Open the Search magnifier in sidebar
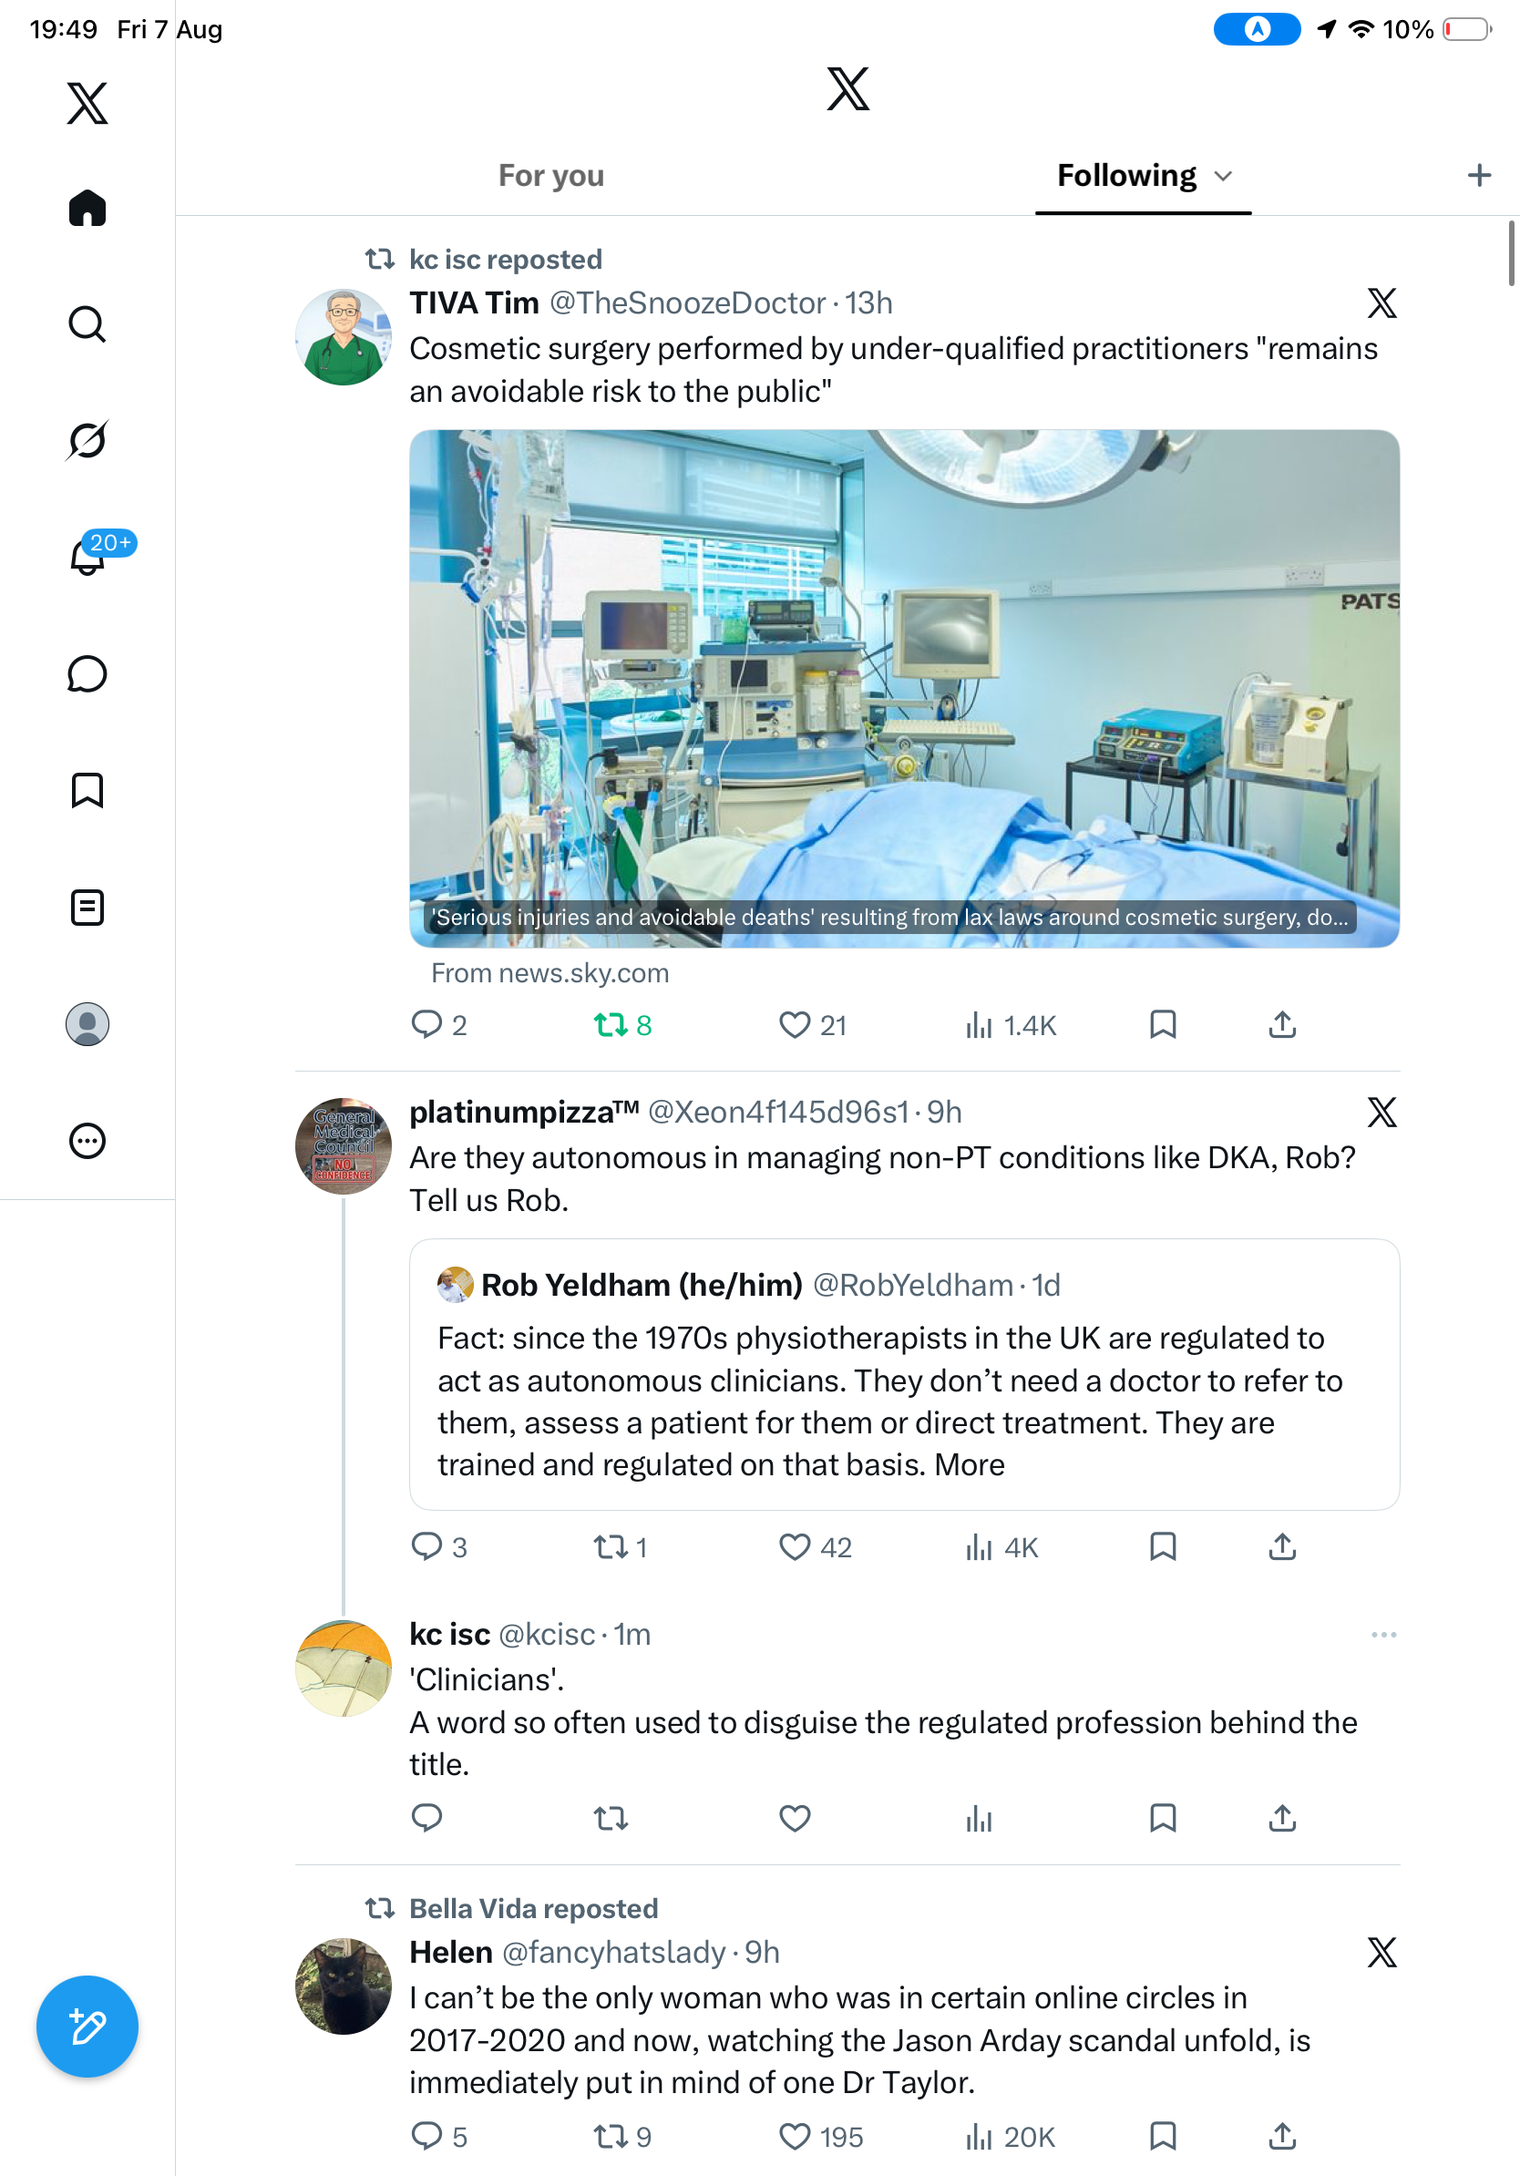Image resolution: width=1520 pixels, height=2176 pixels. point(87,324)
